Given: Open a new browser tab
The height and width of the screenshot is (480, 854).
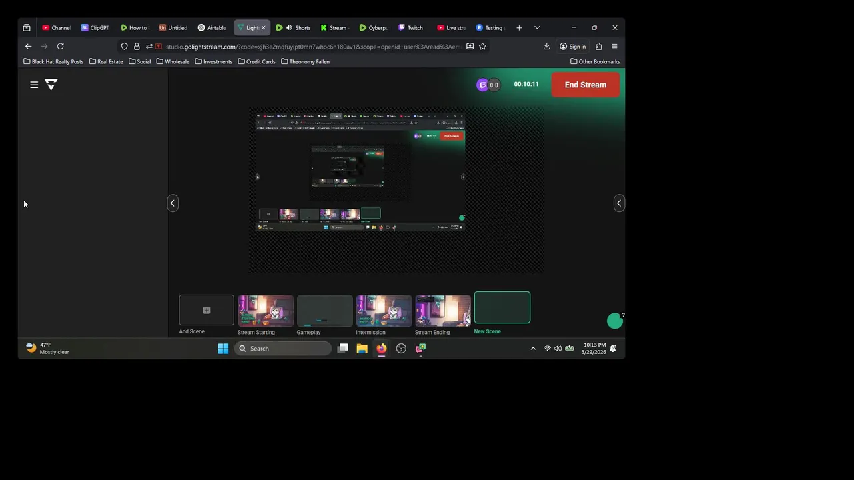Looking at the screenshot, I should [x=519, y=28].
